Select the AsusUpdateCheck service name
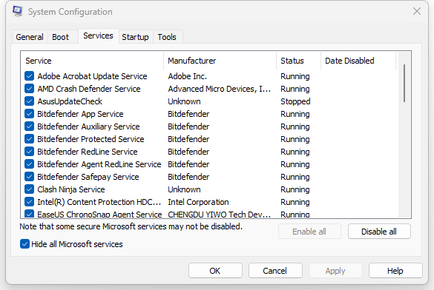 click(x=70, y=101)
